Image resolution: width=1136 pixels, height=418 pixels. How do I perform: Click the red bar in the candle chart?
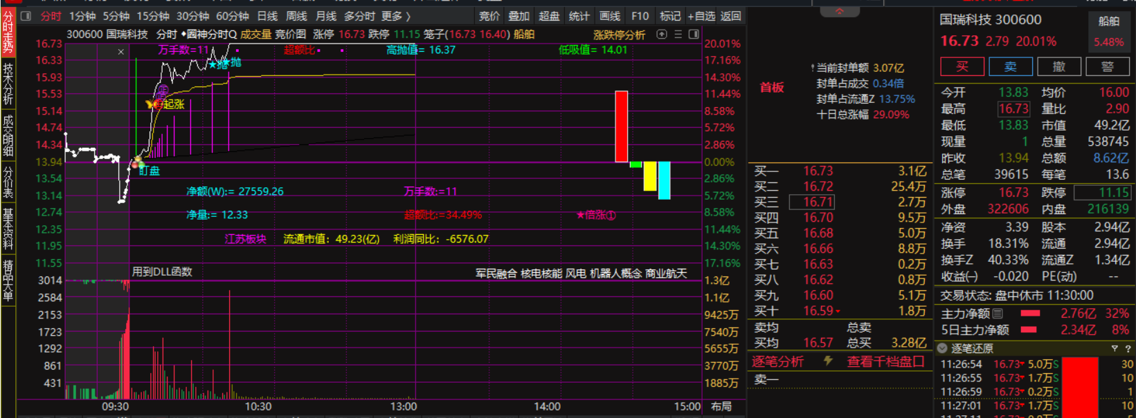click(x=621, y=126)
